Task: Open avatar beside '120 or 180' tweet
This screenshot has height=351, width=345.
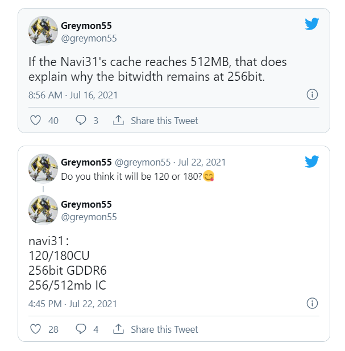Action: [43, 168]
